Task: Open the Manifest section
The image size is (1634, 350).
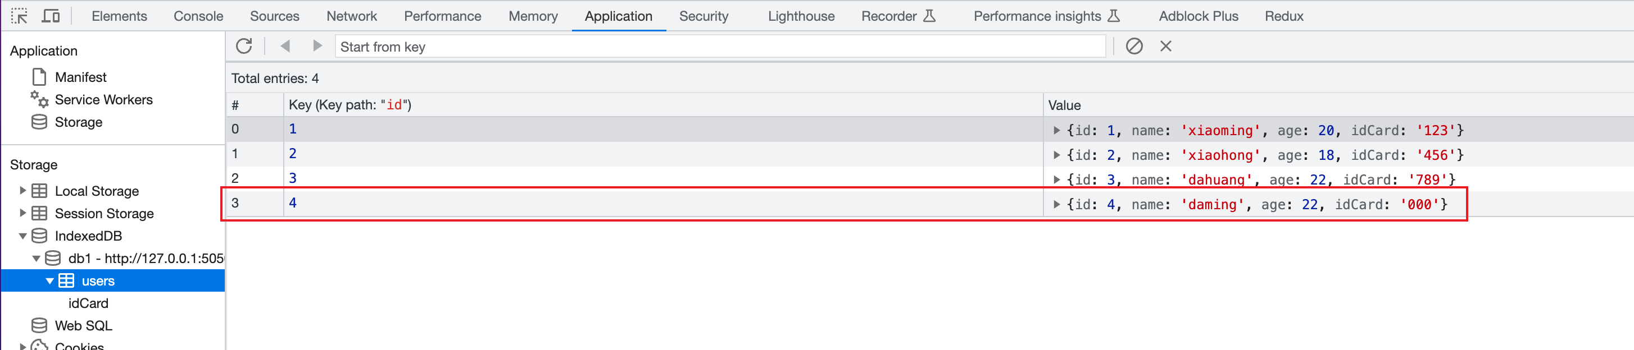Action: [x=80, y=77]
